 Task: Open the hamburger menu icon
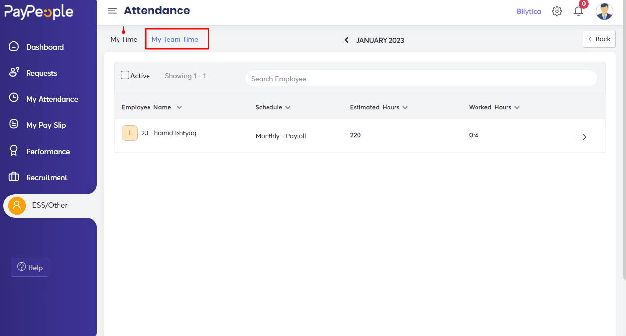[112, 11]
